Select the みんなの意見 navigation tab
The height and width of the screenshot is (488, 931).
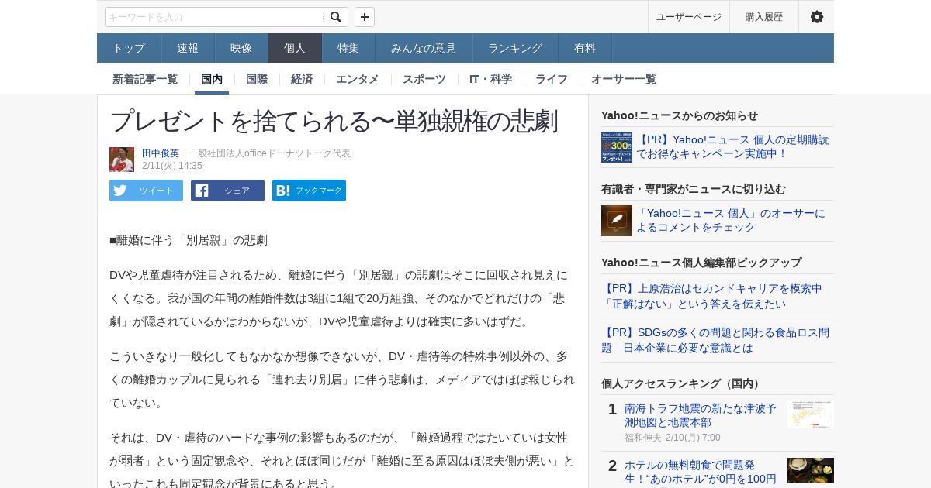tap(424, 48)
